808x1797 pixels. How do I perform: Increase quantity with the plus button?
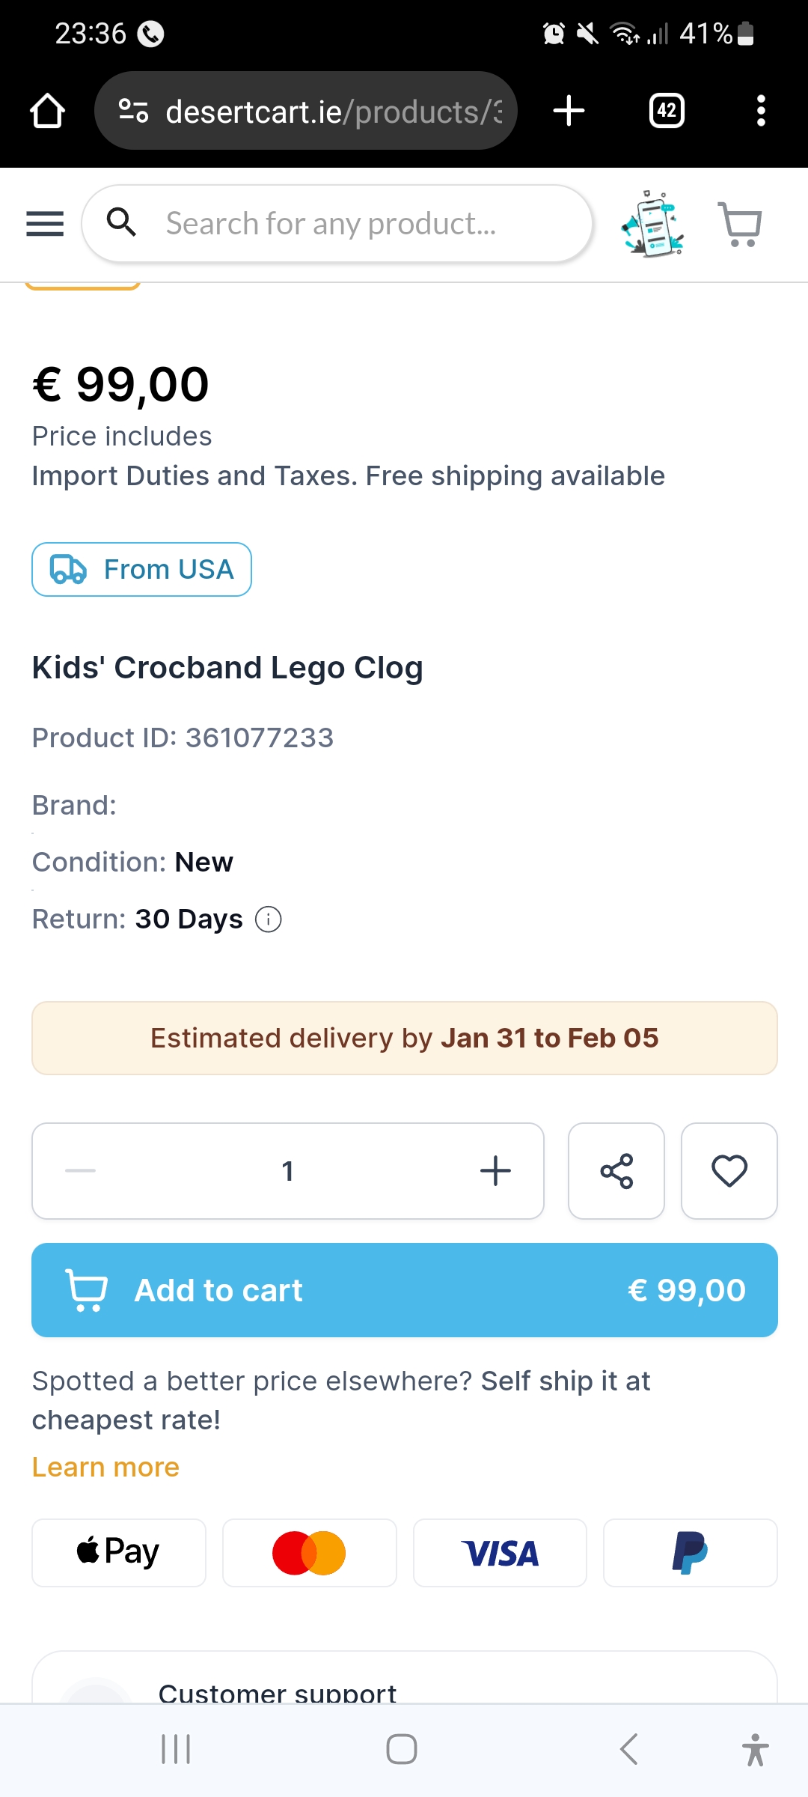495,1171
